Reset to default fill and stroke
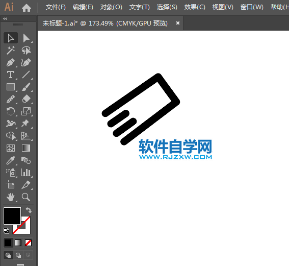 [6, 231]
